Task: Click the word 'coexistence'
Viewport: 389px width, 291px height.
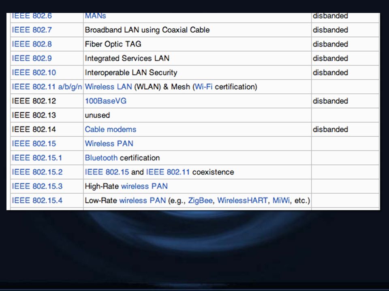Action: (x=213, y=172)
